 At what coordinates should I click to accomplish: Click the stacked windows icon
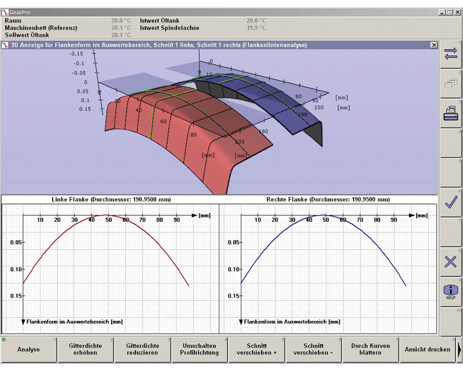click(x=451, y=84)
